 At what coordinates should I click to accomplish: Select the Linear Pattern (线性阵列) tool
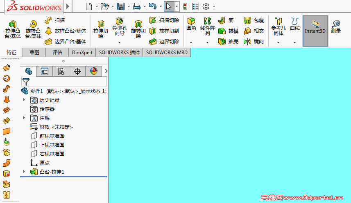click(208, 27)
